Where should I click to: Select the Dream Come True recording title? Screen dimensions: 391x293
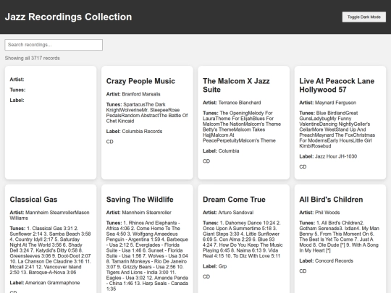[x=234, y=200]
